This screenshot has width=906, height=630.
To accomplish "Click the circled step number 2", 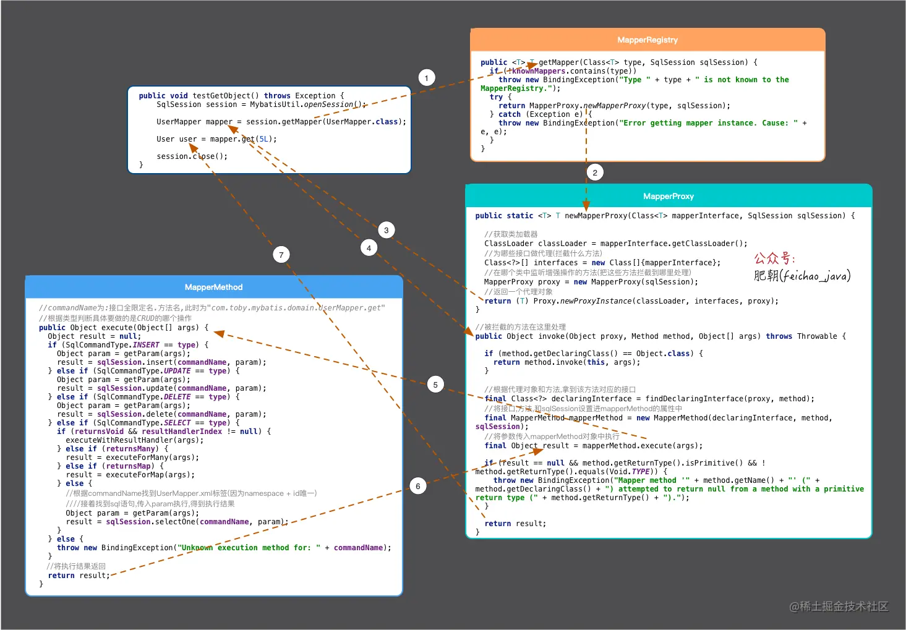I will (x=595, y=172).
